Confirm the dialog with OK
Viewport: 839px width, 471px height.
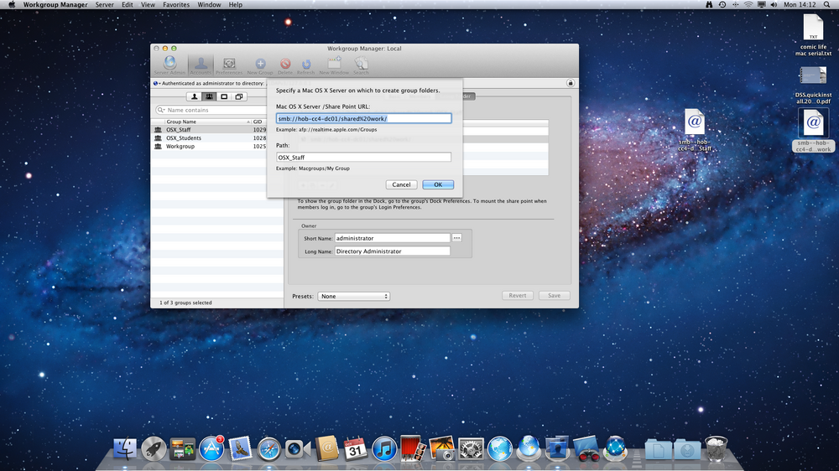tap(438, 184)
